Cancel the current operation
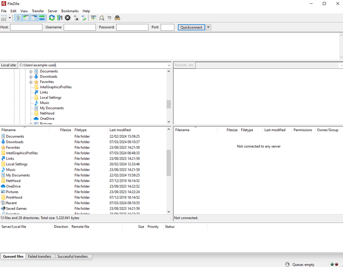 point(67,18)
